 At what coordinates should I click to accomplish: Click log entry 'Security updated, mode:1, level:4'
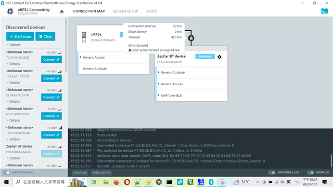tap(123, 166)
